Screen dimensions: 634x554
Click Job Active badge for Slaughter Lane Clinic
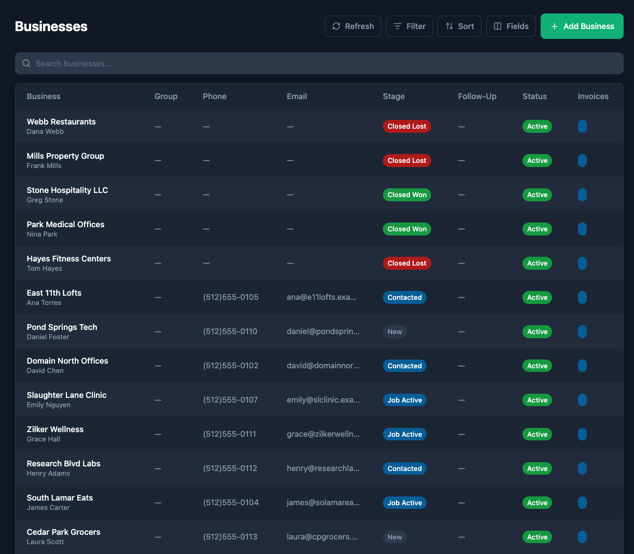405,400
